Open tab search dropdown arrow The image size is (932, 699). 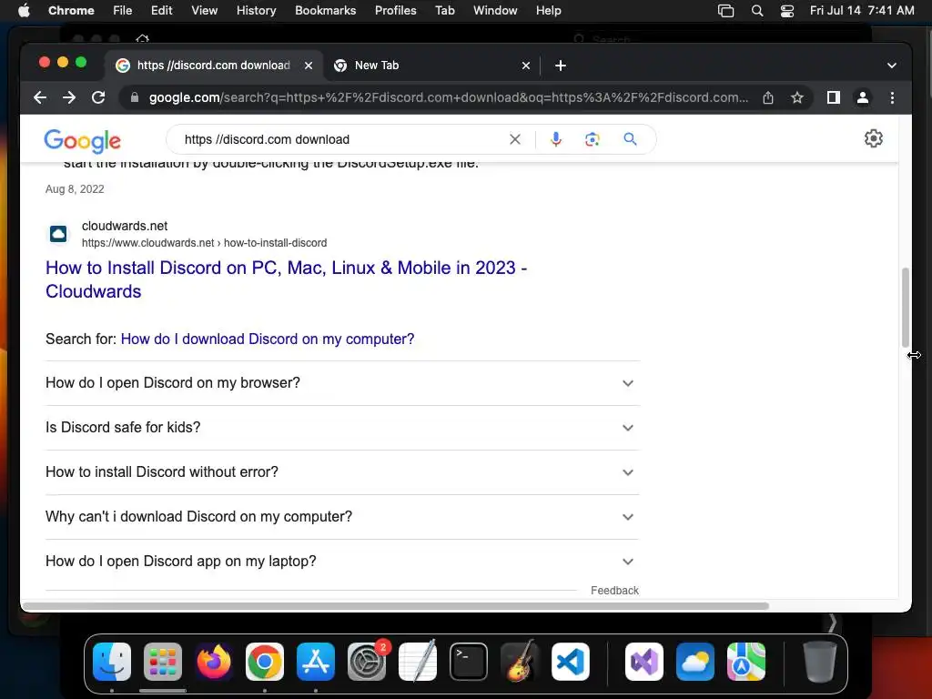coord(892,66)
